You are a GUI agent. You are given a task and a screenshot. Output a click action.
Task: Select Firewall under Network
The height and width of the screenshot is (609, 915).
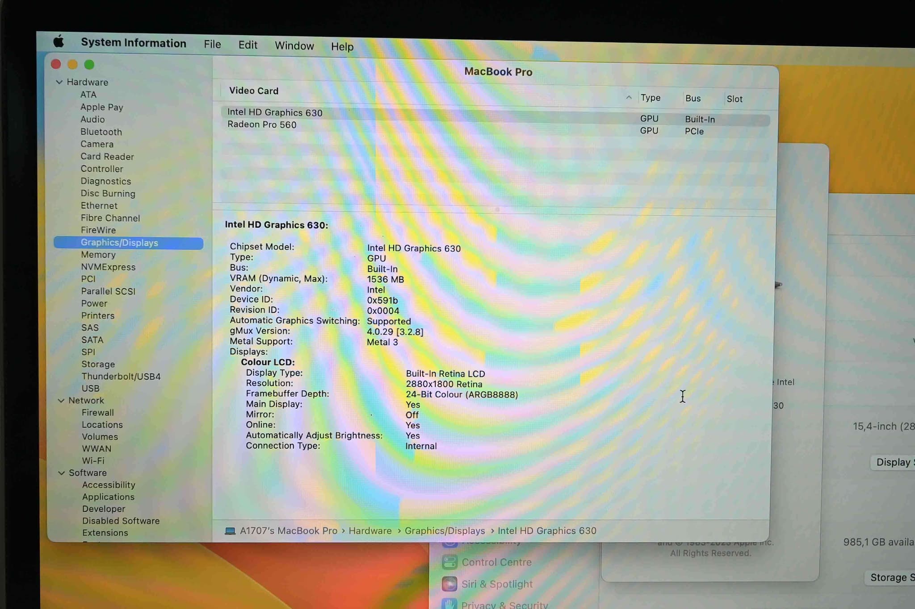[98, 413]
